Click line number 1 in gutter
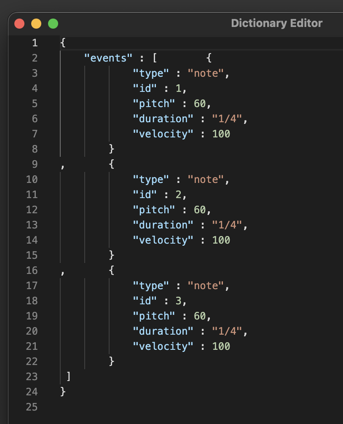 pyautogui.click(x=35, y=43)
